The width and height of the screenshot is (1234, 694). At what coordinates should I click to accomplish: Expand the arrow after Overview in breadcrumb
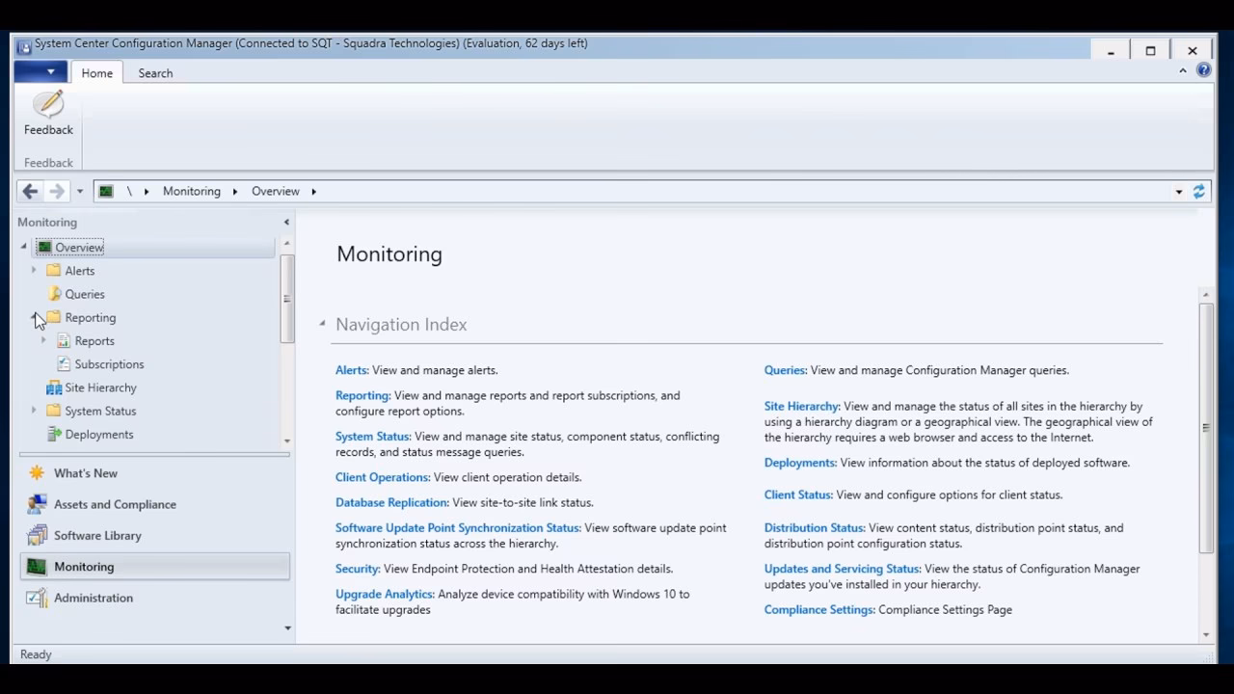pyautogui.click(x=314, y=191)
